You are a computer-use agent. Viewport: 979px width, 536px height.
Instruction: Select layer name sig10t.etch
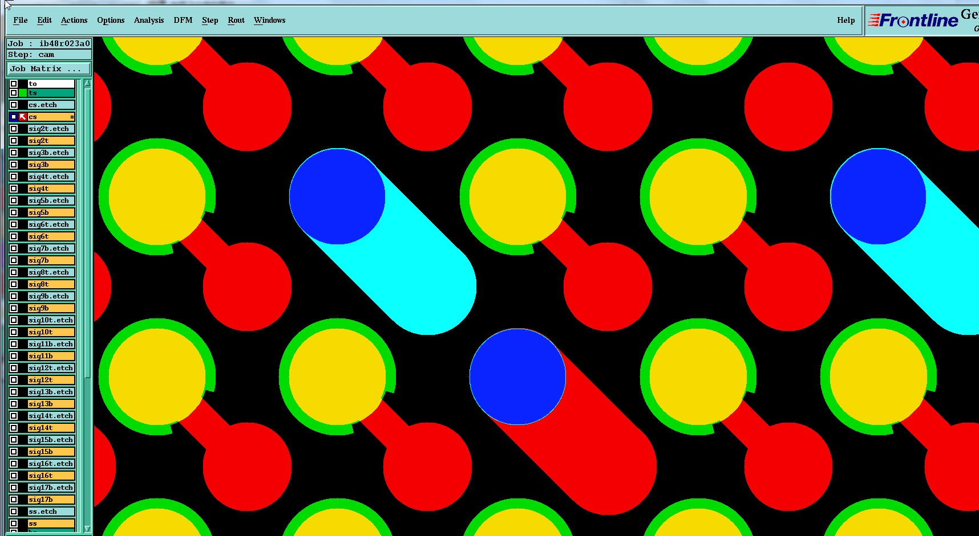click(51, 320)
